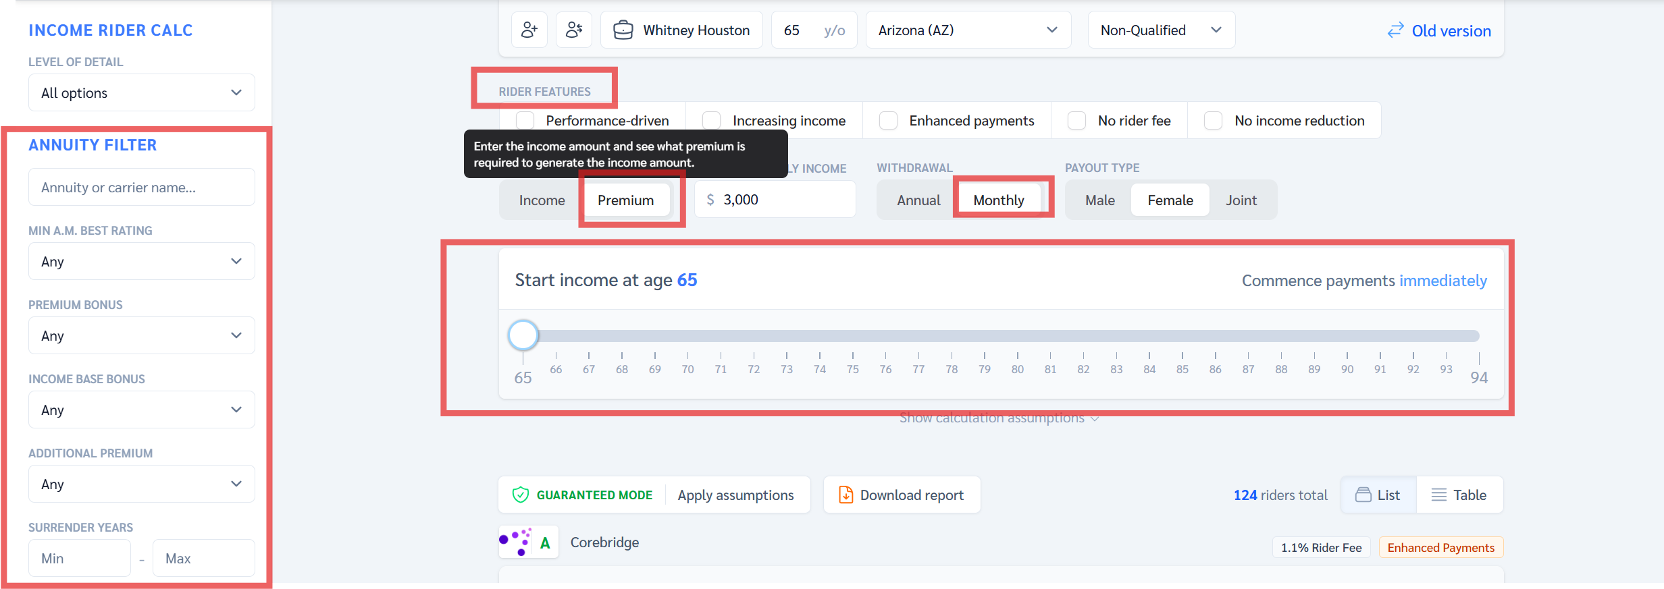This screenshot has width=1664, height=589.
Task: Enable the No rider fee filter
Action: [x=1076, y=120]
